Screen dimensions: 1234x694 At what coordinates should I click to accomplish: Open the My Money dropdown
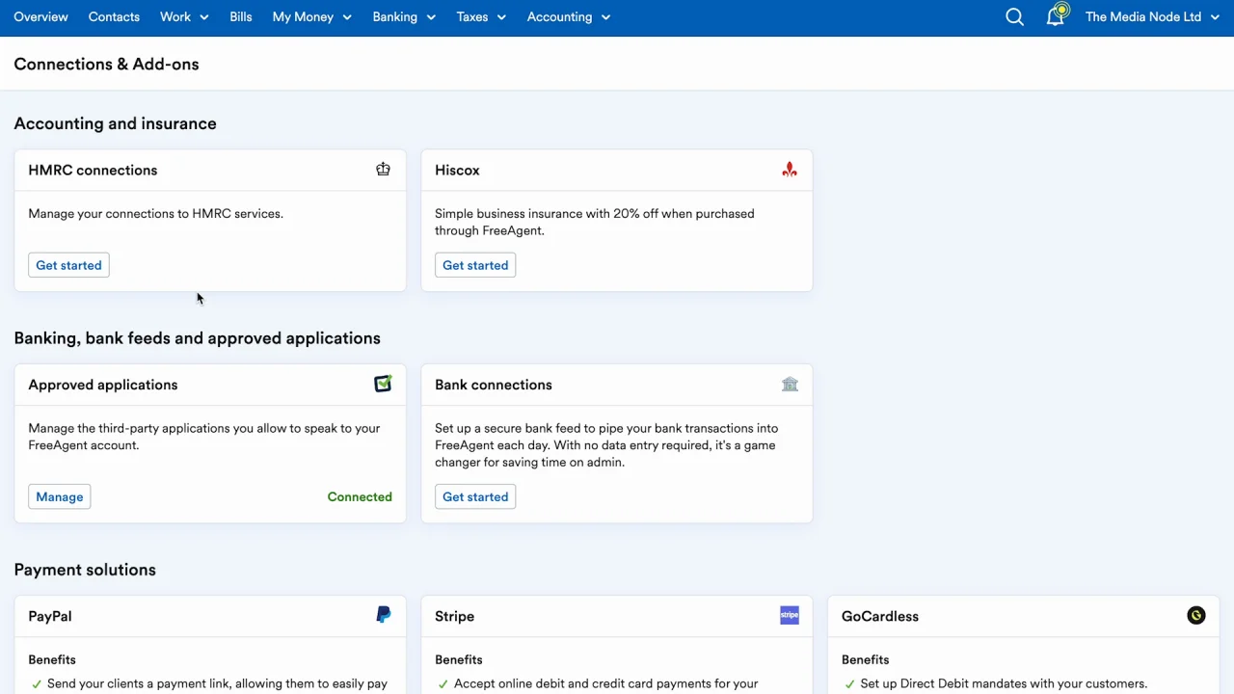pos(311,17)
